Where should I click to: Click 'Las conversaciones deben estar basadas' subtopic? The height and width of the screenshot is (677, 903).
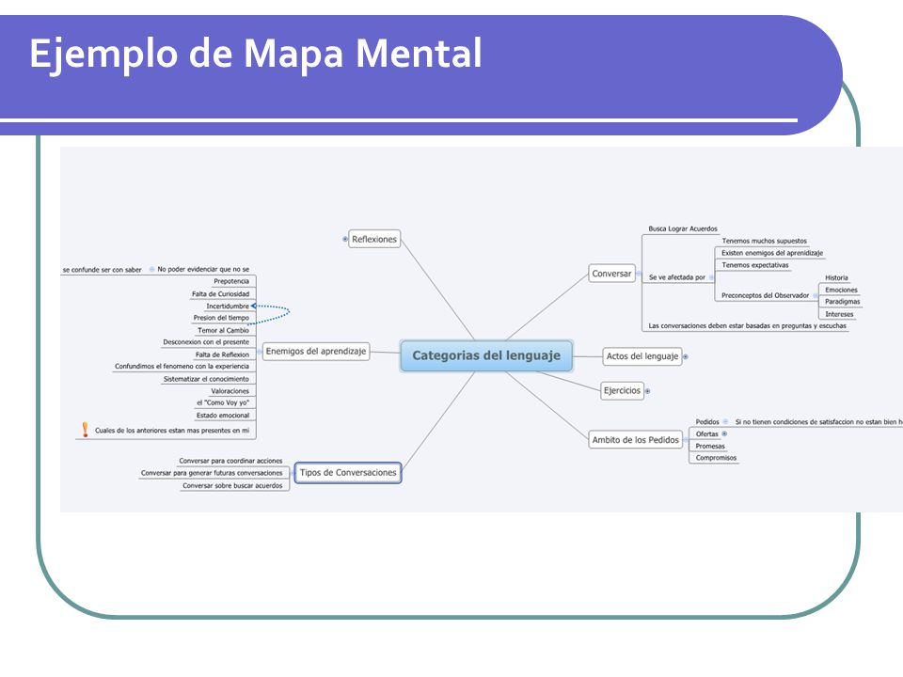tap(747, 326)
